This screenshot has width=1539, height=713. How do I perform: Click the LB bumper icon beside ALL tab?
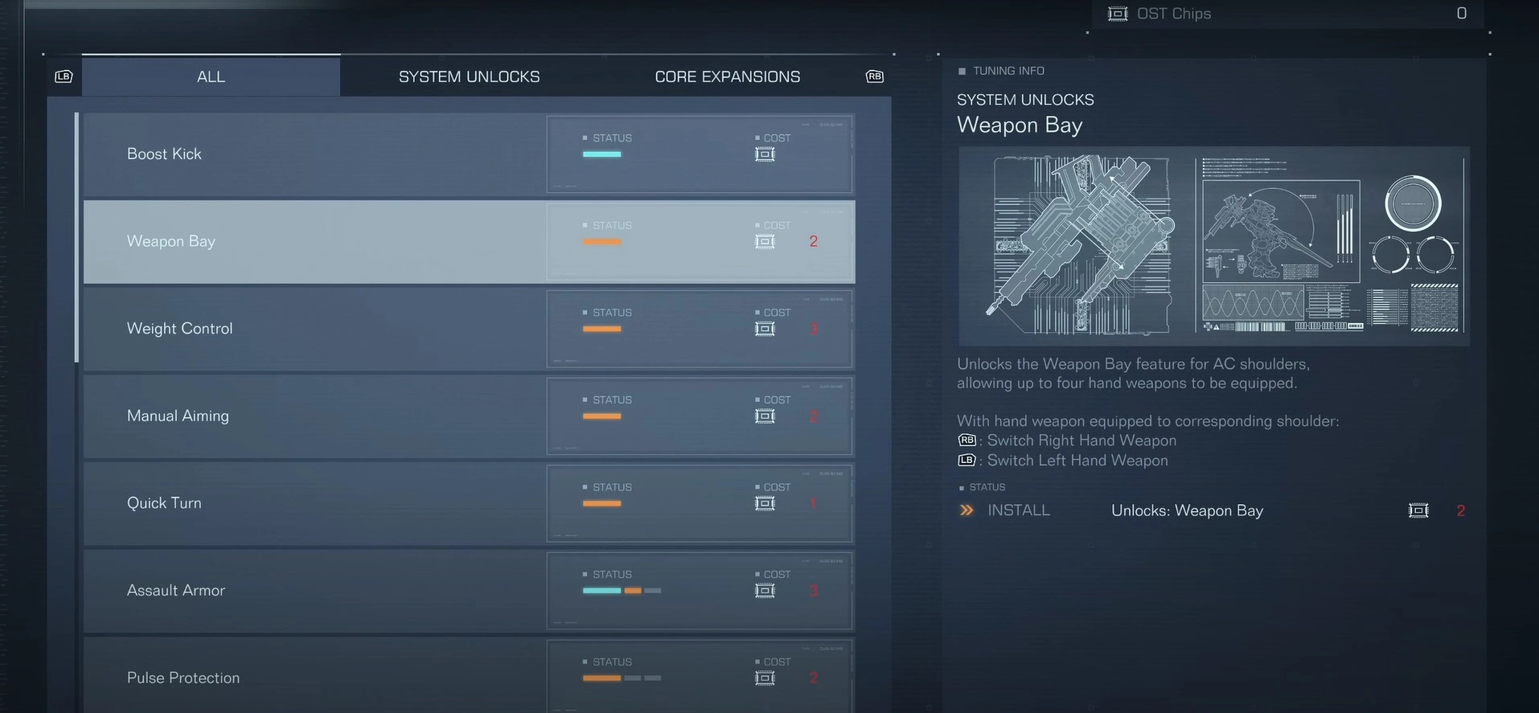coord(64,76)
